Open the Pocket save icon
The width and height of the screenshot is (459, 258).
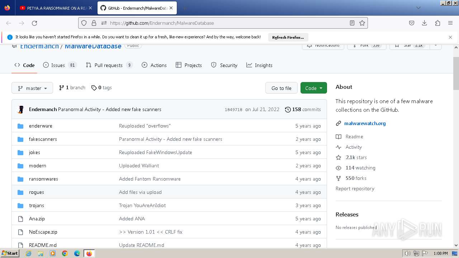point(412,23)
